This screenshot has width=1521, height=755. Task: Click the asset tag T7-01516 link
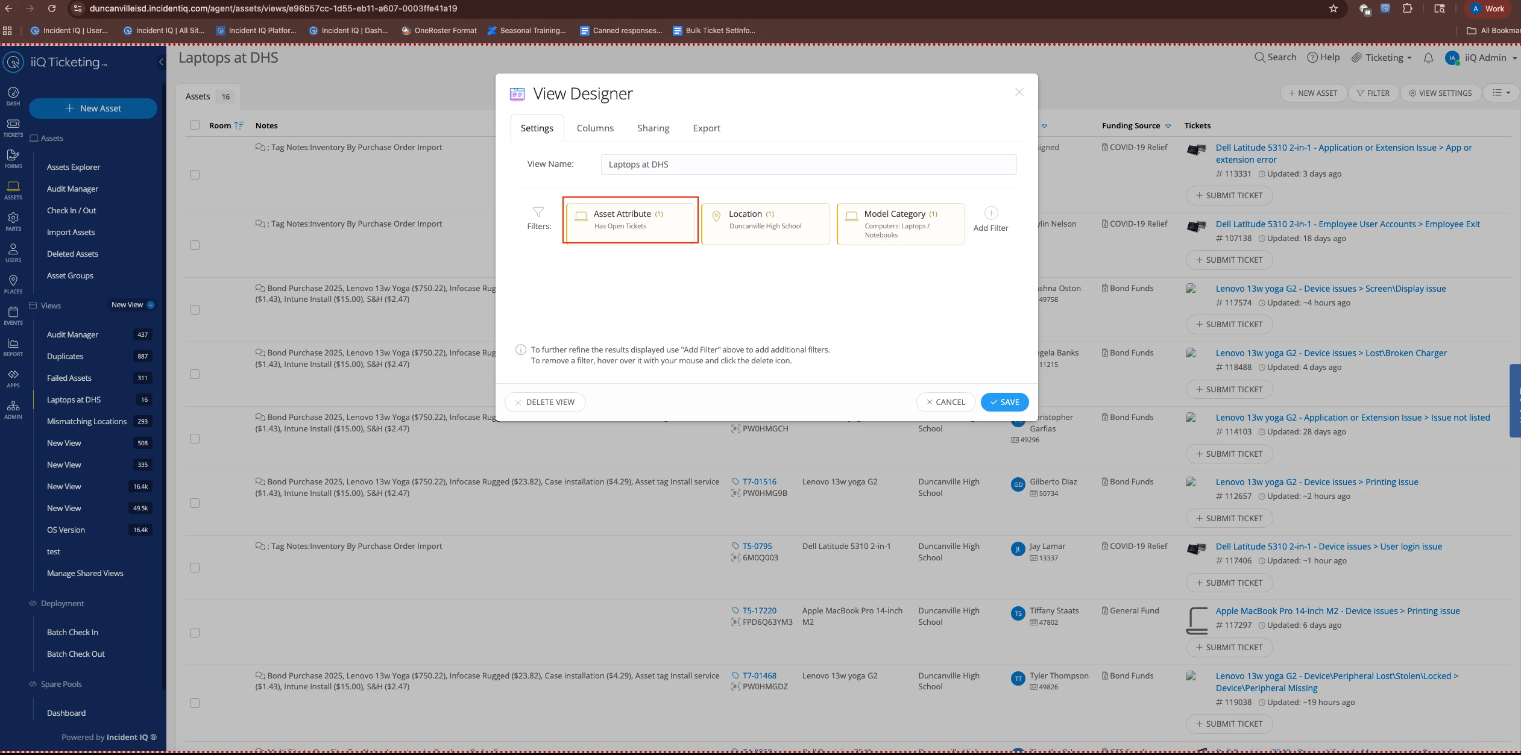pyautogui.click(x=759, y=481)
